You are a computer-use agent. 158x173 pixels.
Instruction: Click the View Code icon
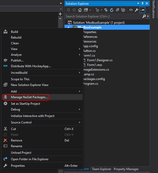[131, 10]
